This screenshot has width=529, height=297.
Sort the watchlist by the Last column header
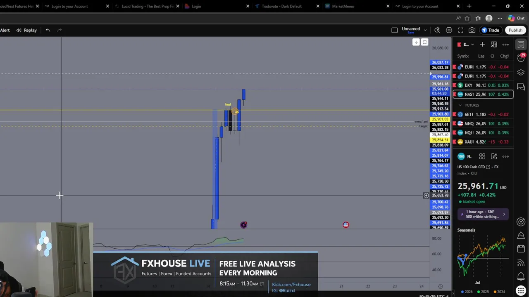click(481, 56)
